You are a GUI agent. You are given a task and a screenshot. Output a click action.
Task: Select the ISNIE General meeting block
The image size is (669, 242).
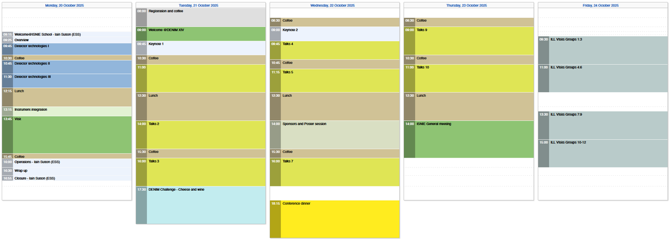click(474, 139)
